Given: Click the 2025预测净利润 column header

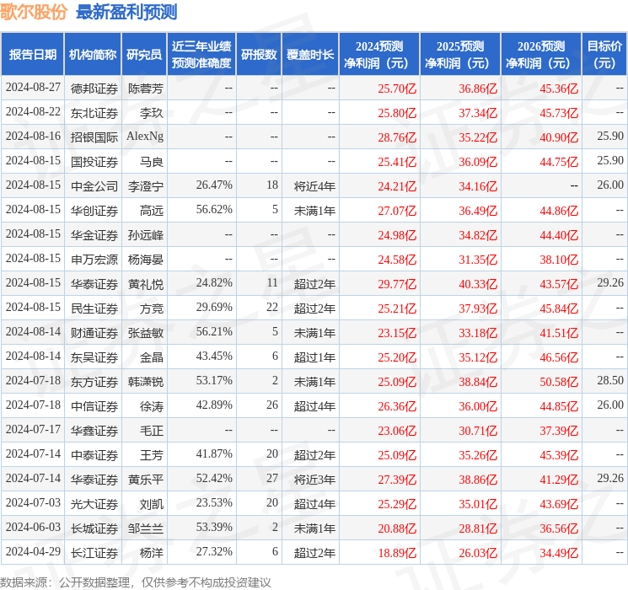Looking at the screenshot, I should tap(460, 55).
